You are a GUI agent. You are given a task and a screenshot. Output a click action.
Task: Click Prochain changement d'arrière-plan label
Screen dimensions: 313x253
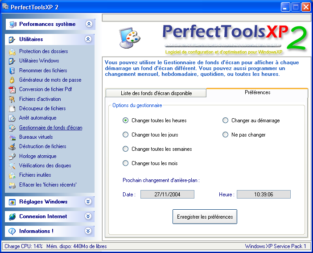[x=161, y=180]
